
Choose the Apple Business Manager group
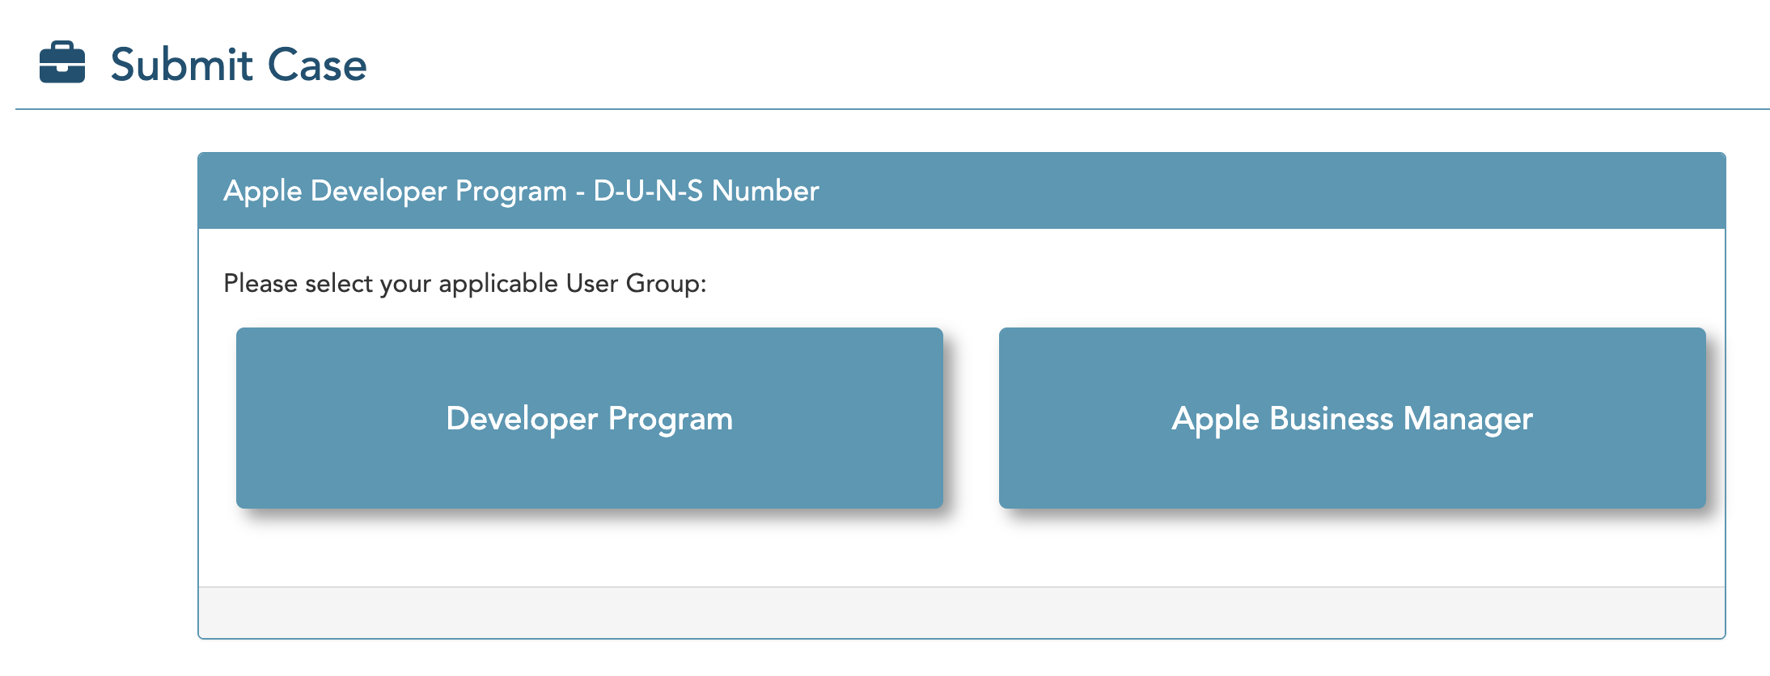tap(1352, 418)
